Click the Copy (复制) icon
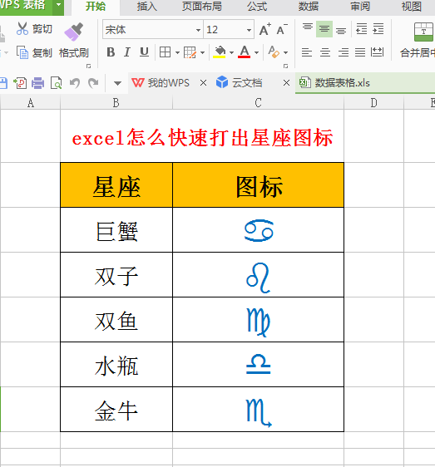435x467 pixels. point(22,52)
